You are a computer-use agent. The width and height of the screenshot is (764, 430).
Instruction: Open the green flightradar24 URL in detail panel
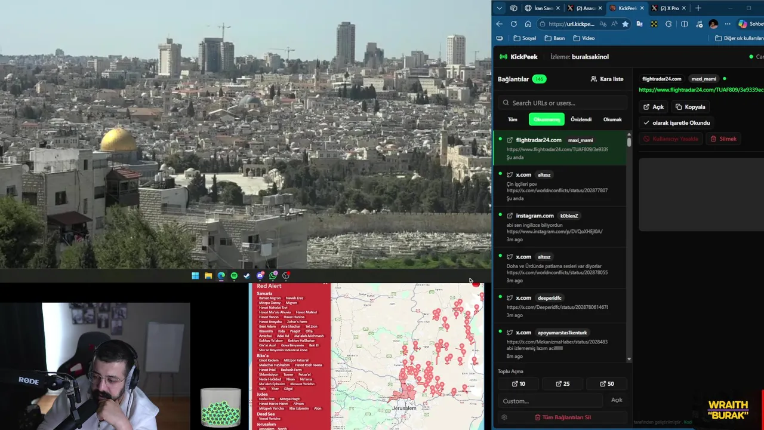701,90
